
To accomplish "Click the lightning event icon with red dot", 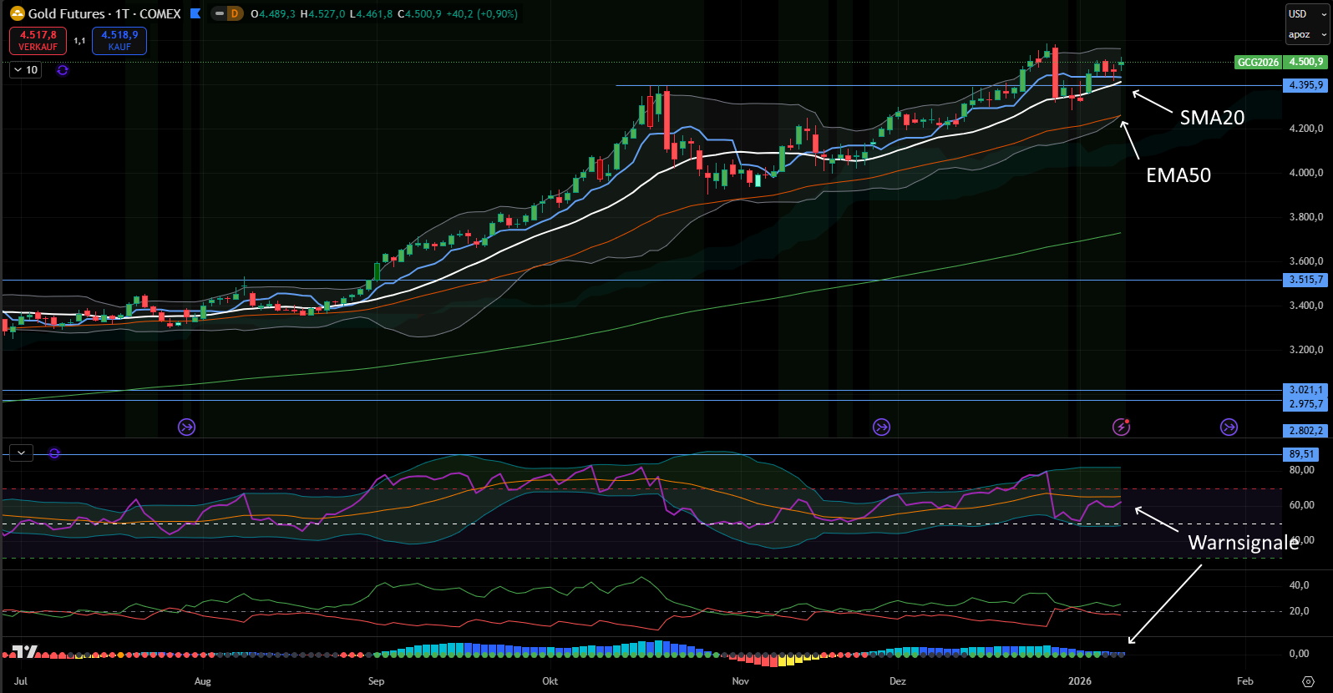I will pos(1121,427).
